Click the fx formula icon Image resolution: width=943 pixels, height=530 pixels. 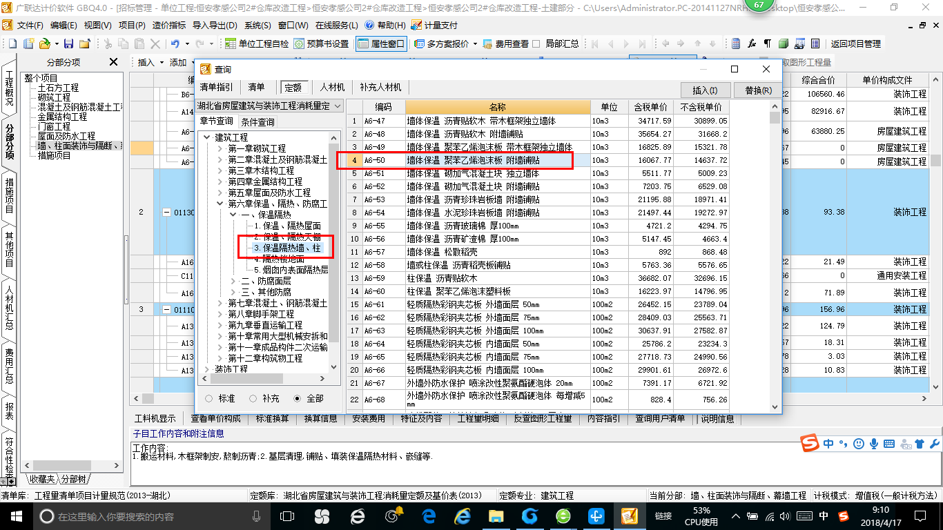pyautogui.click(x=752, y=43)
